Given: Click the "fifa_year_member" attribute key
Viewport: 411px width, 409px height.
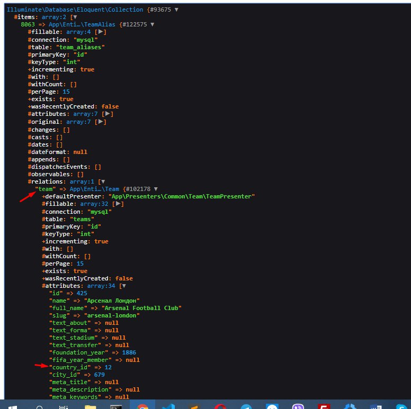Looking at the screenshot, I should 80,360.
